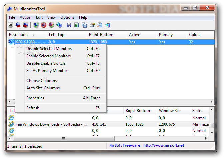Click the MultiMonitorTool title bar app icon
Viewport: 224px width, 159px height.
9,9
